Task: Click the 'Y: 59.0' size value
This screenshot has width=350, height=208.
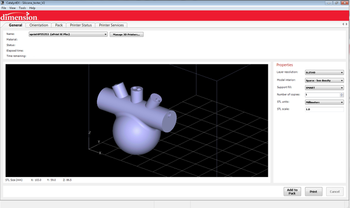Action: point(52,180)
